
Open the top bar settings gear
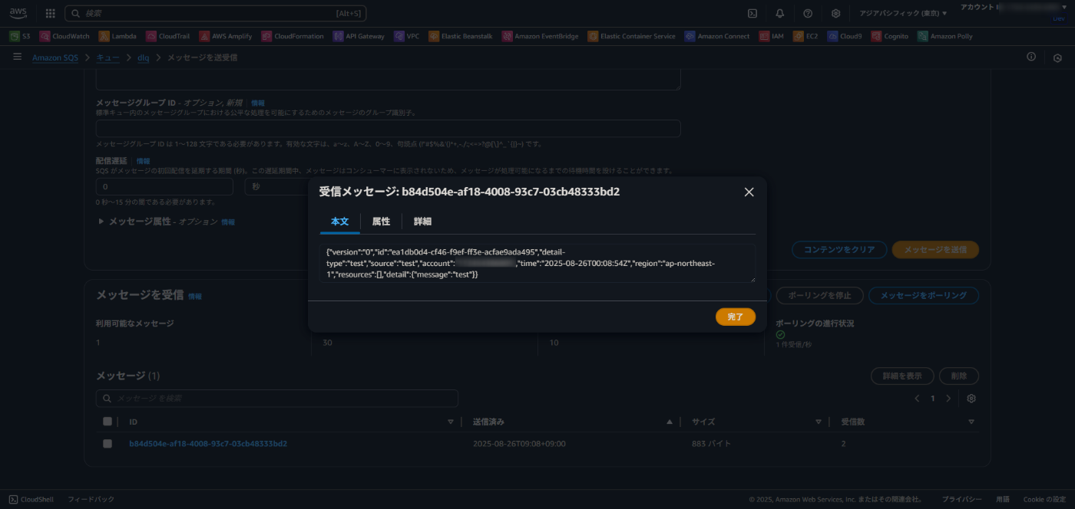pyautogui.click(x=835, y=13)
